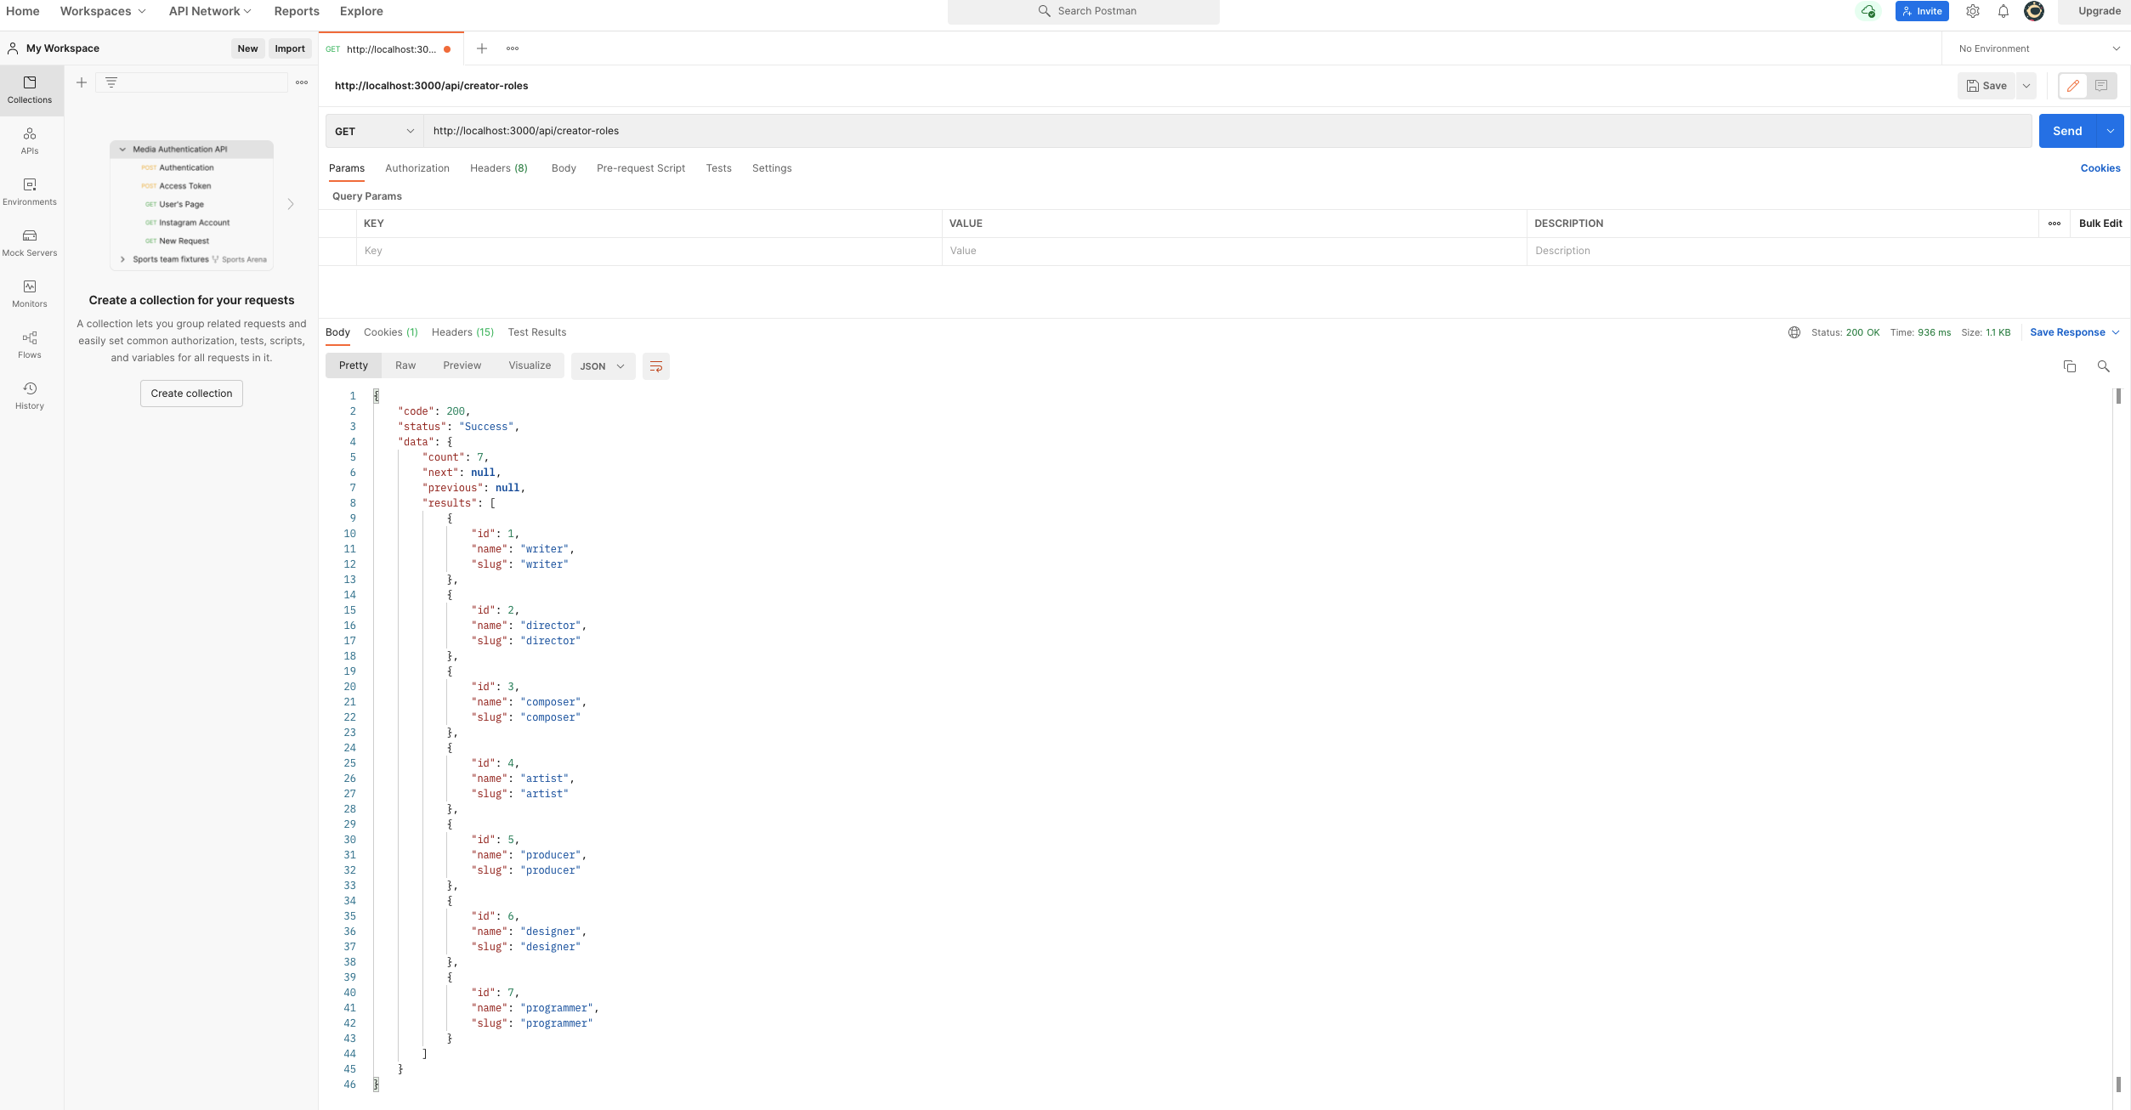Image resolution: width=2131 pixels, height=1110 pixels.
Task: Open the History sidebar panel
Action: point(30,395)
